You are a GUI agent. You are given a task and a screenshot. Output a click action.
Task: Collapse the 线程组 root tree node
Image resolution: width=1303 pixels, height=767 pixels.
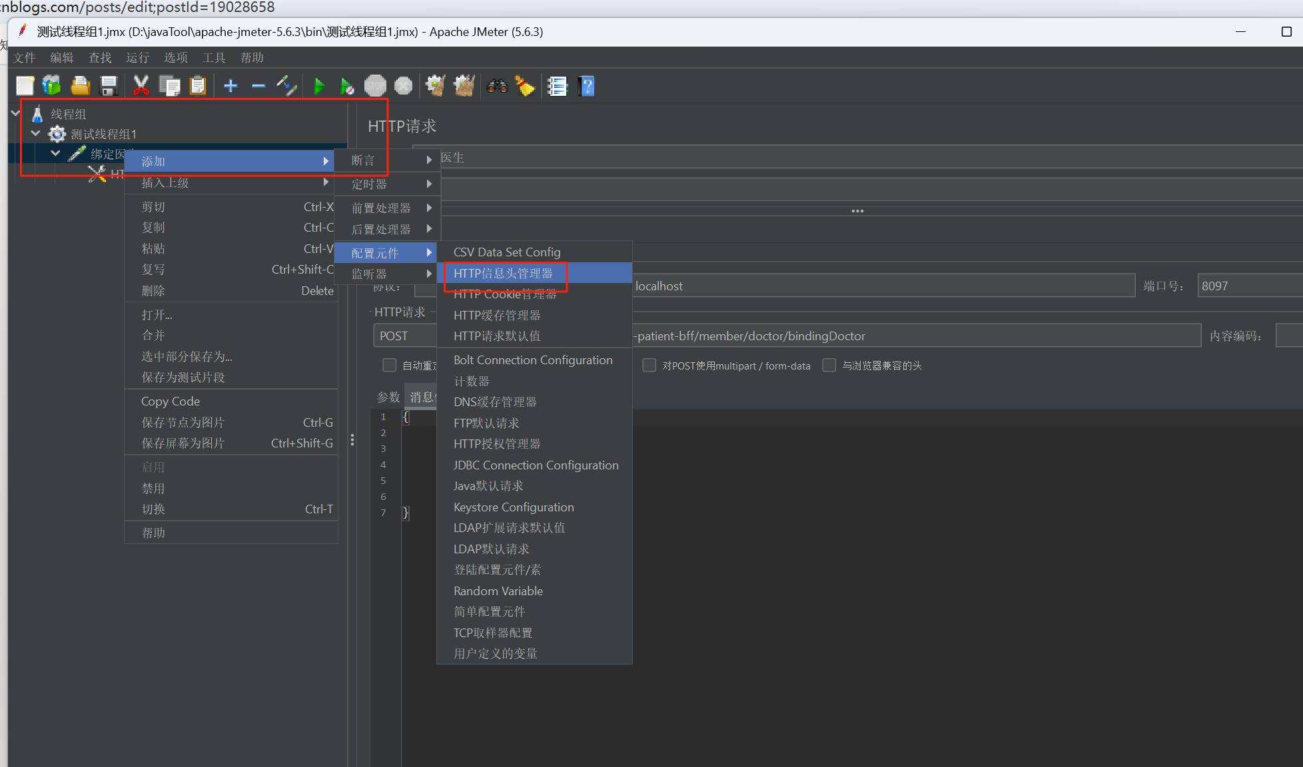[x=16, y=114]
